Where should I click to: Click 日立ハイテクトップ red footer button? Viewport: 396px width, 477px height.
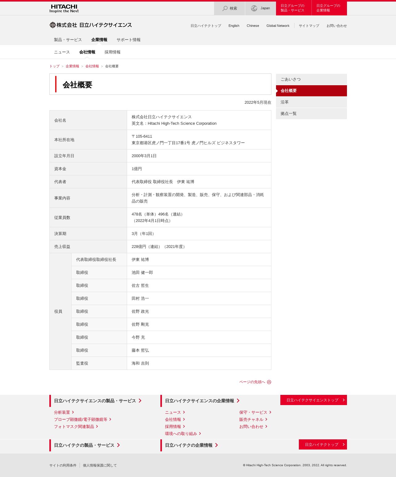pos(323,445)
